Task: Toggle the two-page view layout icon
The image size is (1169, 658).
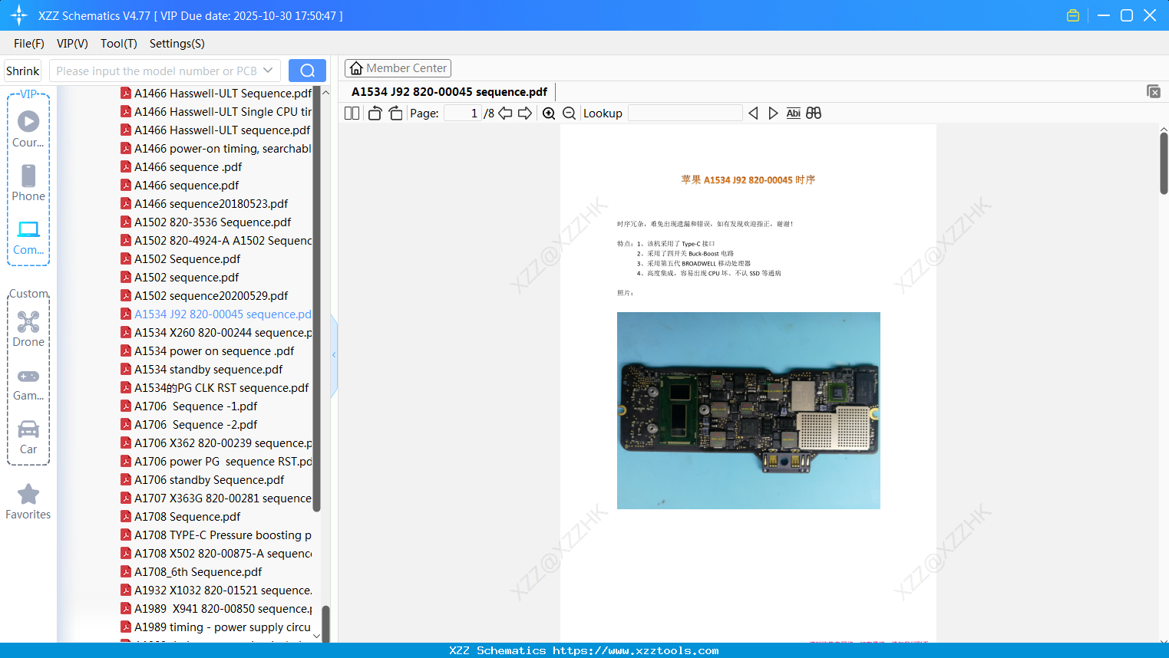Action: point(352,114)
